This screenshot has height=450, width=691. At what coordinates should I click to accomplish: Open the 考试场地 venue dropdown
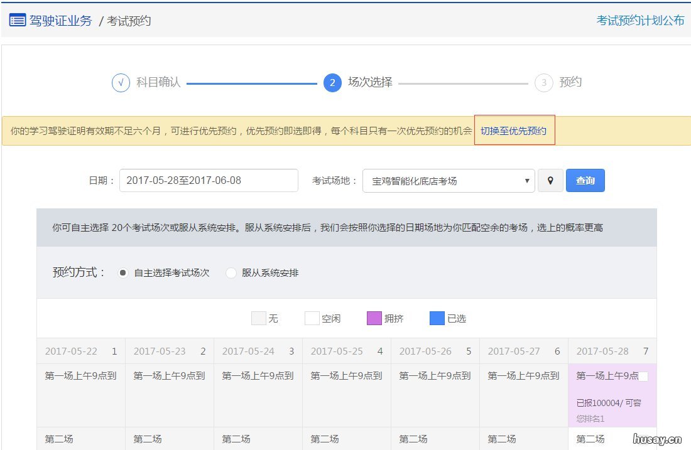click(448, 180)
